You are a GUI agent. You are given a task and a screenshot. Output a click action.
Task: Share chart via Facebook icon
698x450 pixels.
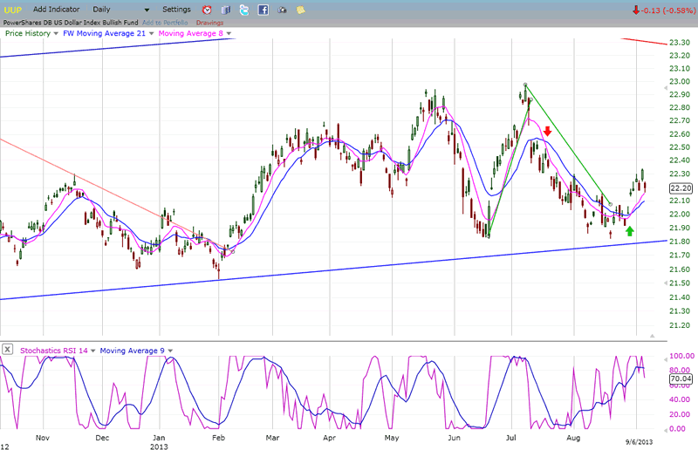click(x=263, y=10)
